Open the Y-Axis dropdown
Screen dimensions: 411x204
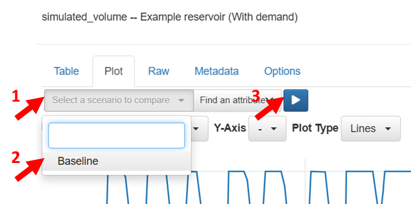[x=267, y=128]
